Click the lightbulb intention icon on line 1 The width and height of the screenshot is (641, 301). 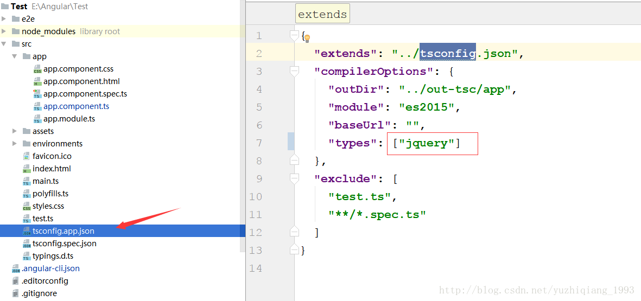pos(307,38)
